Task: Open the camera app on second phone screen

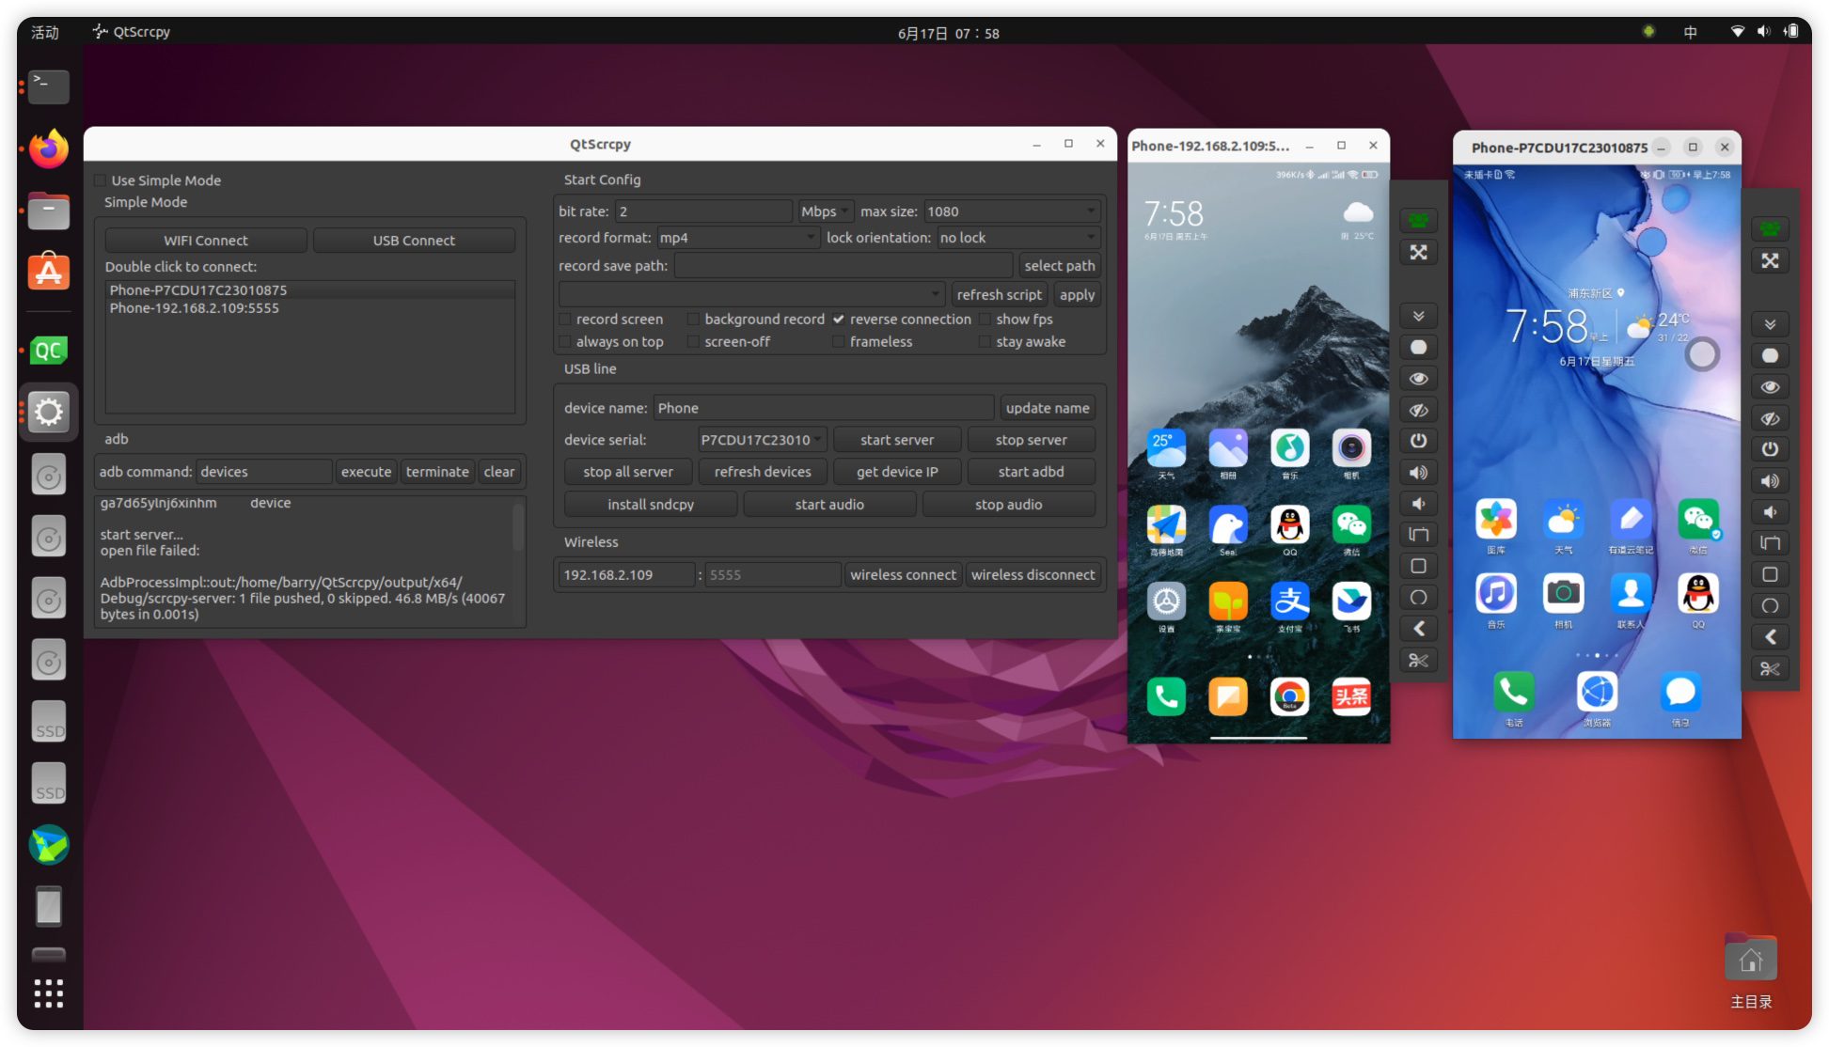Action: click(1563, 593)
